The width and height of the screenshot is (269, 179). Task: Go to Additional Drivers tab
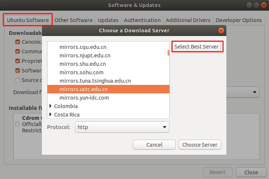(x=188, y=20)
